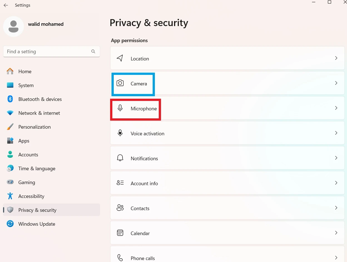Image resolution: width=347 pixels, height=262 pixels.
Task: Click the Find a setting box
Action: 47,52
